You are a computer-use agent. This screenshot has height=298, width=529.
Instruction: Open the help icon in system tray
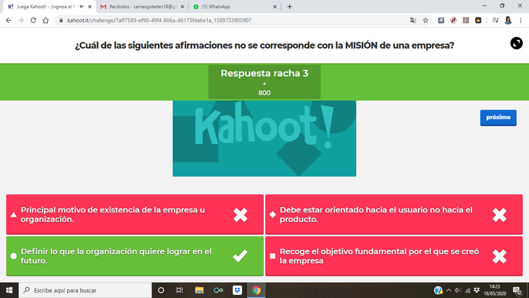(x=438, y=291)
